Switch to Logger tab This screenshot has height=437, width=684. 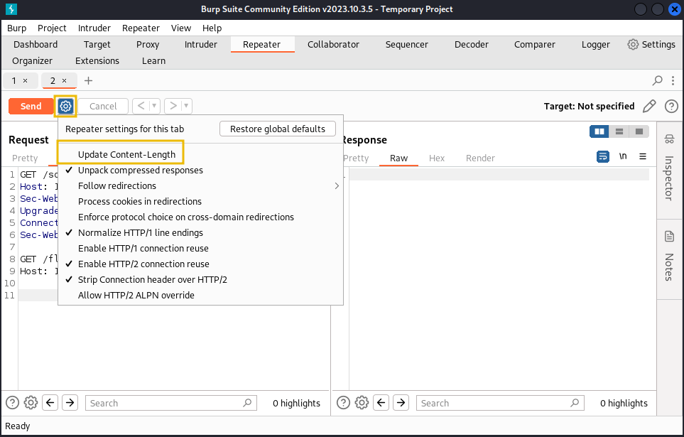tap(595, 45)
